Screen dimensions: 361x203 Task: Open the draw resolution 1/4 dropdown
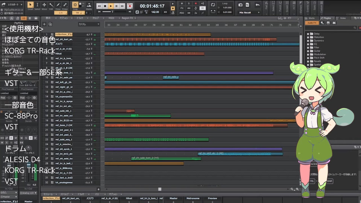point(61,13)
